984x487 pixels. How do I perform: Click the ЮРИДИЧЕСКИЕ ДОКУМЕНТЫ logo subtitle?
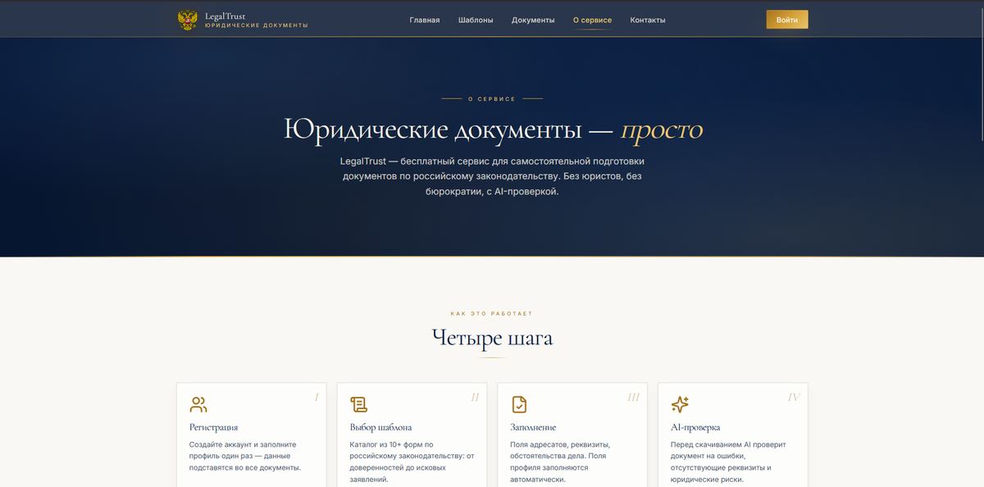coord(257,25)
